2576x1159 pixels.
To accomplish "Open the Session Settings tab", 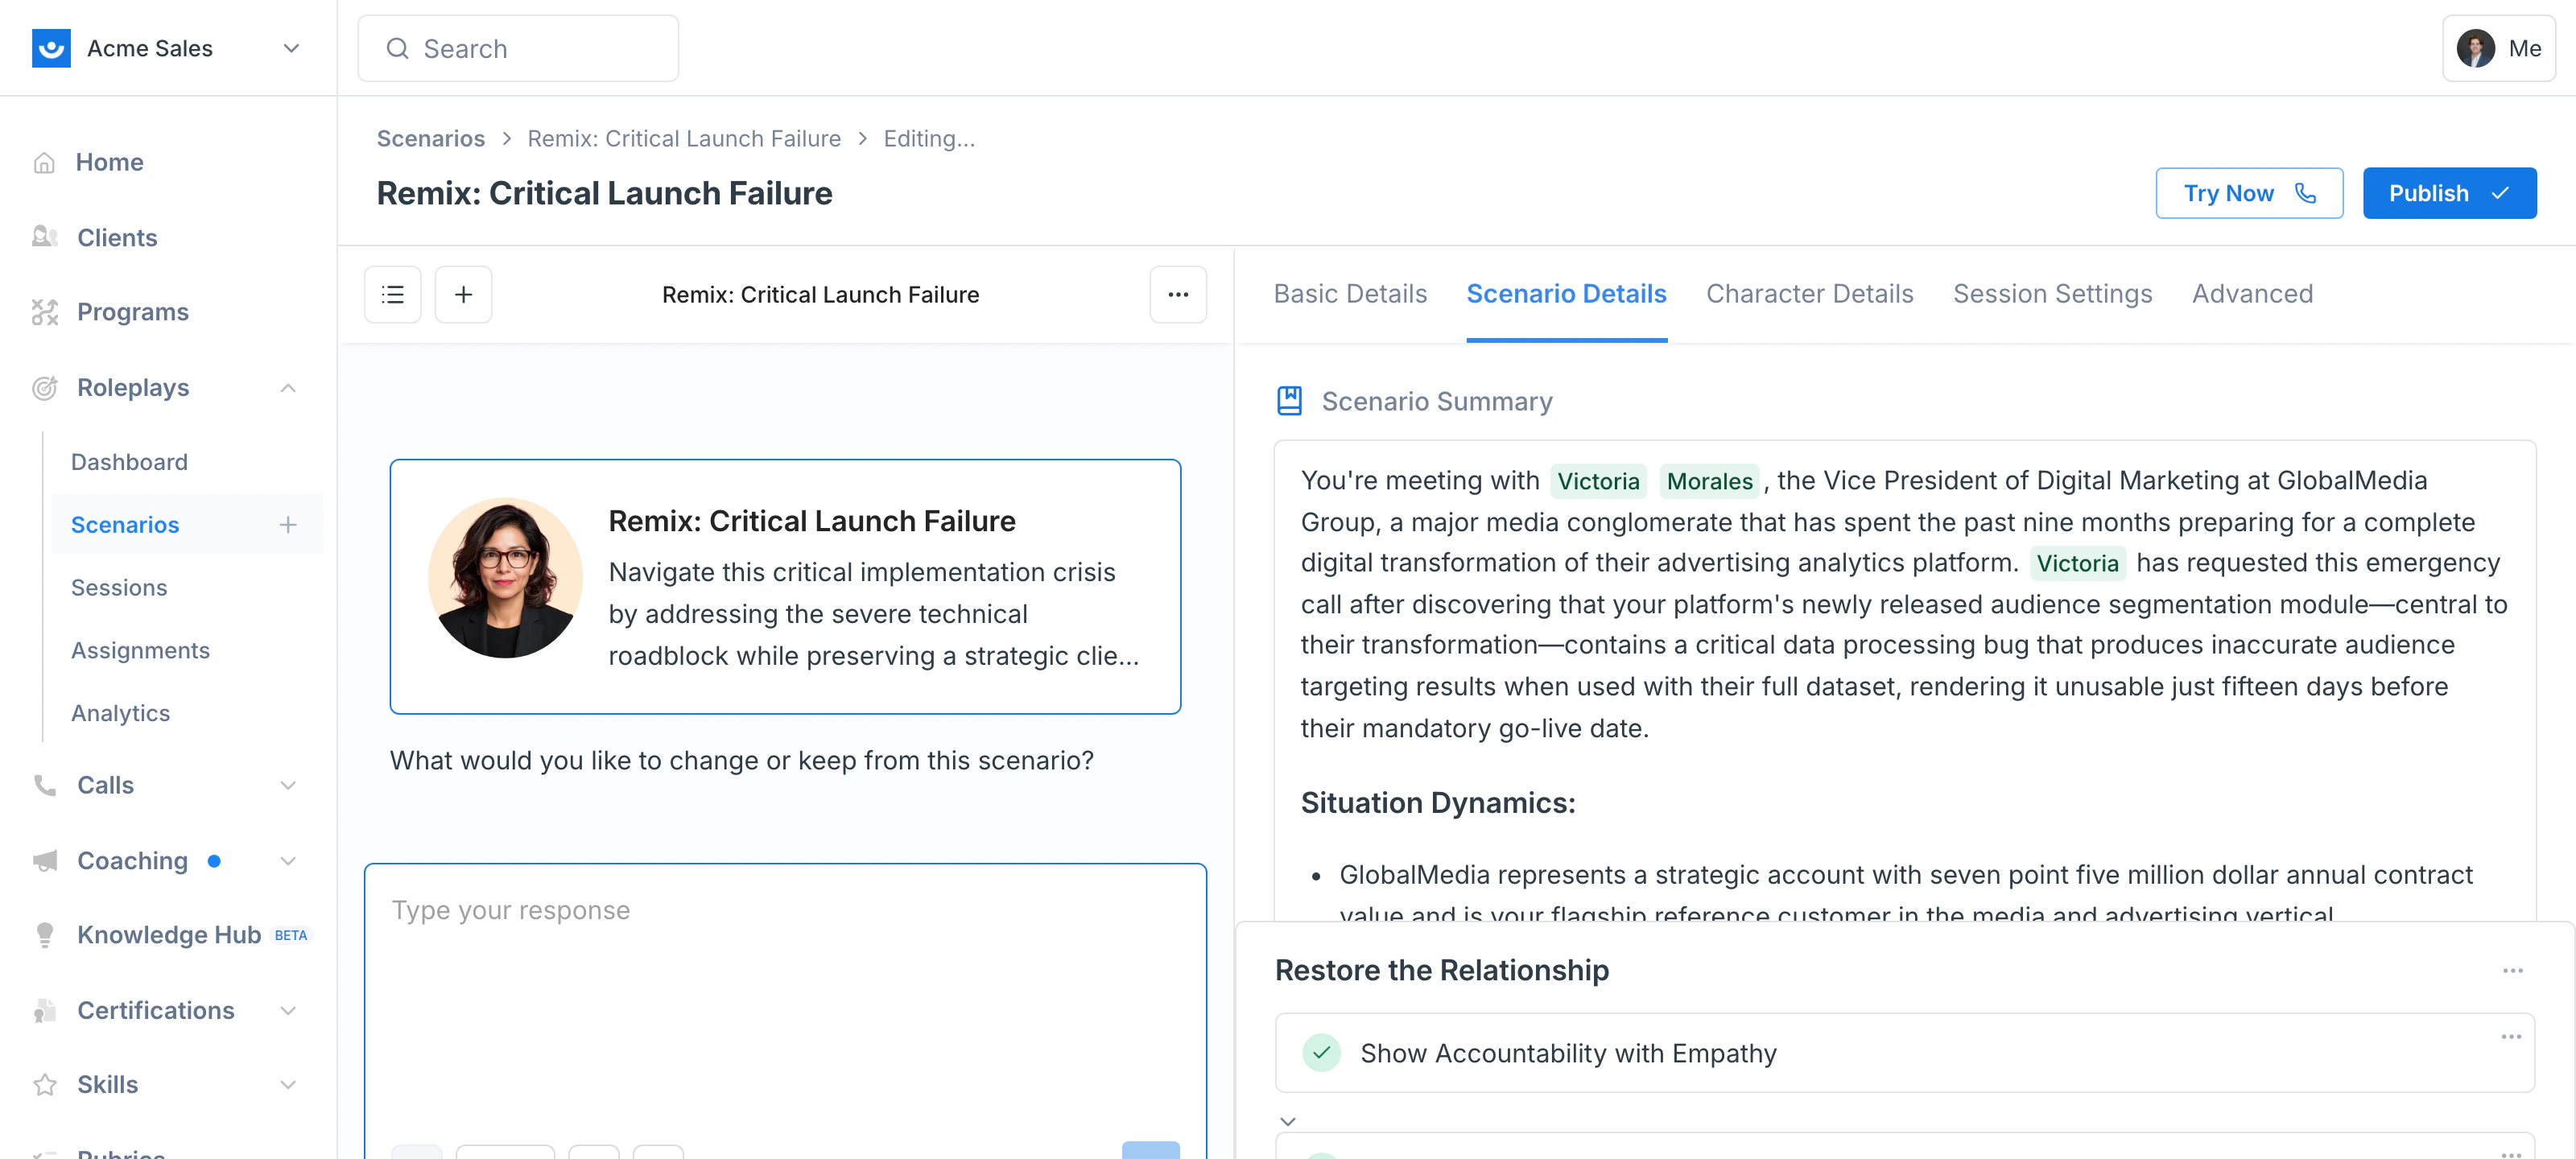I will click(2052, 294).
